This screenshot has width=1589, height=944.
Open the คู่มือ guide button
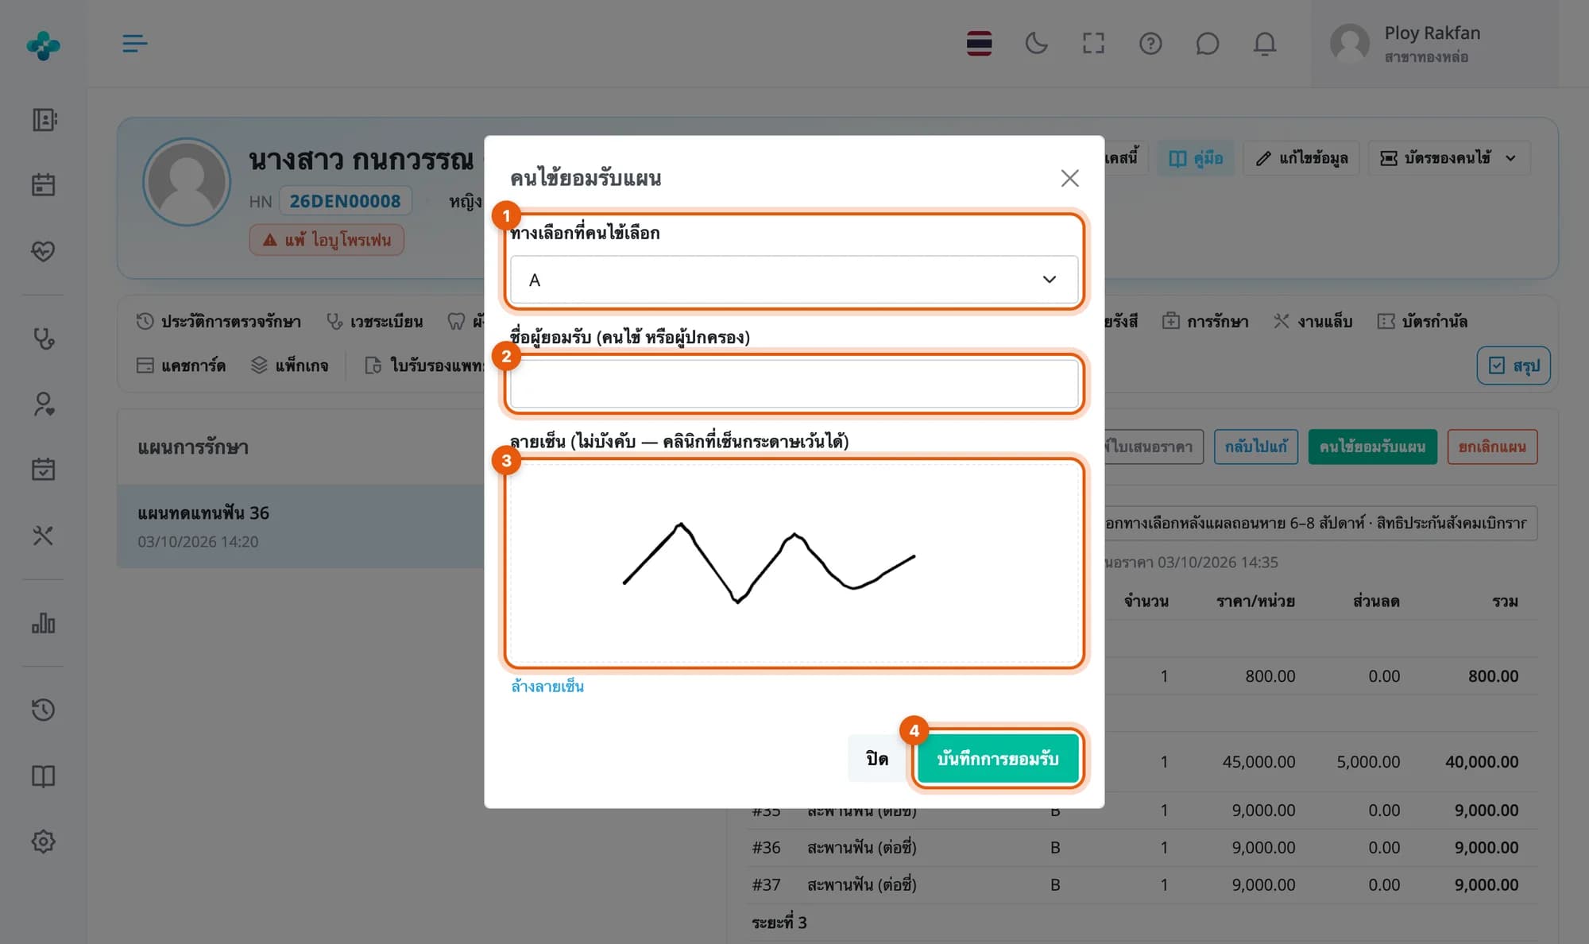pos(1196,158)
